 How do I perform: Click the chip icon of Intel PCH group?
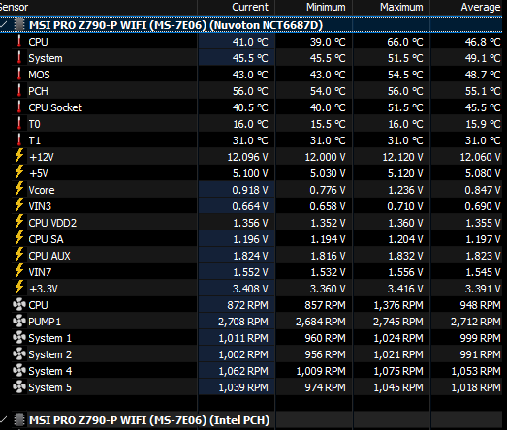click(x=19, y=419)
